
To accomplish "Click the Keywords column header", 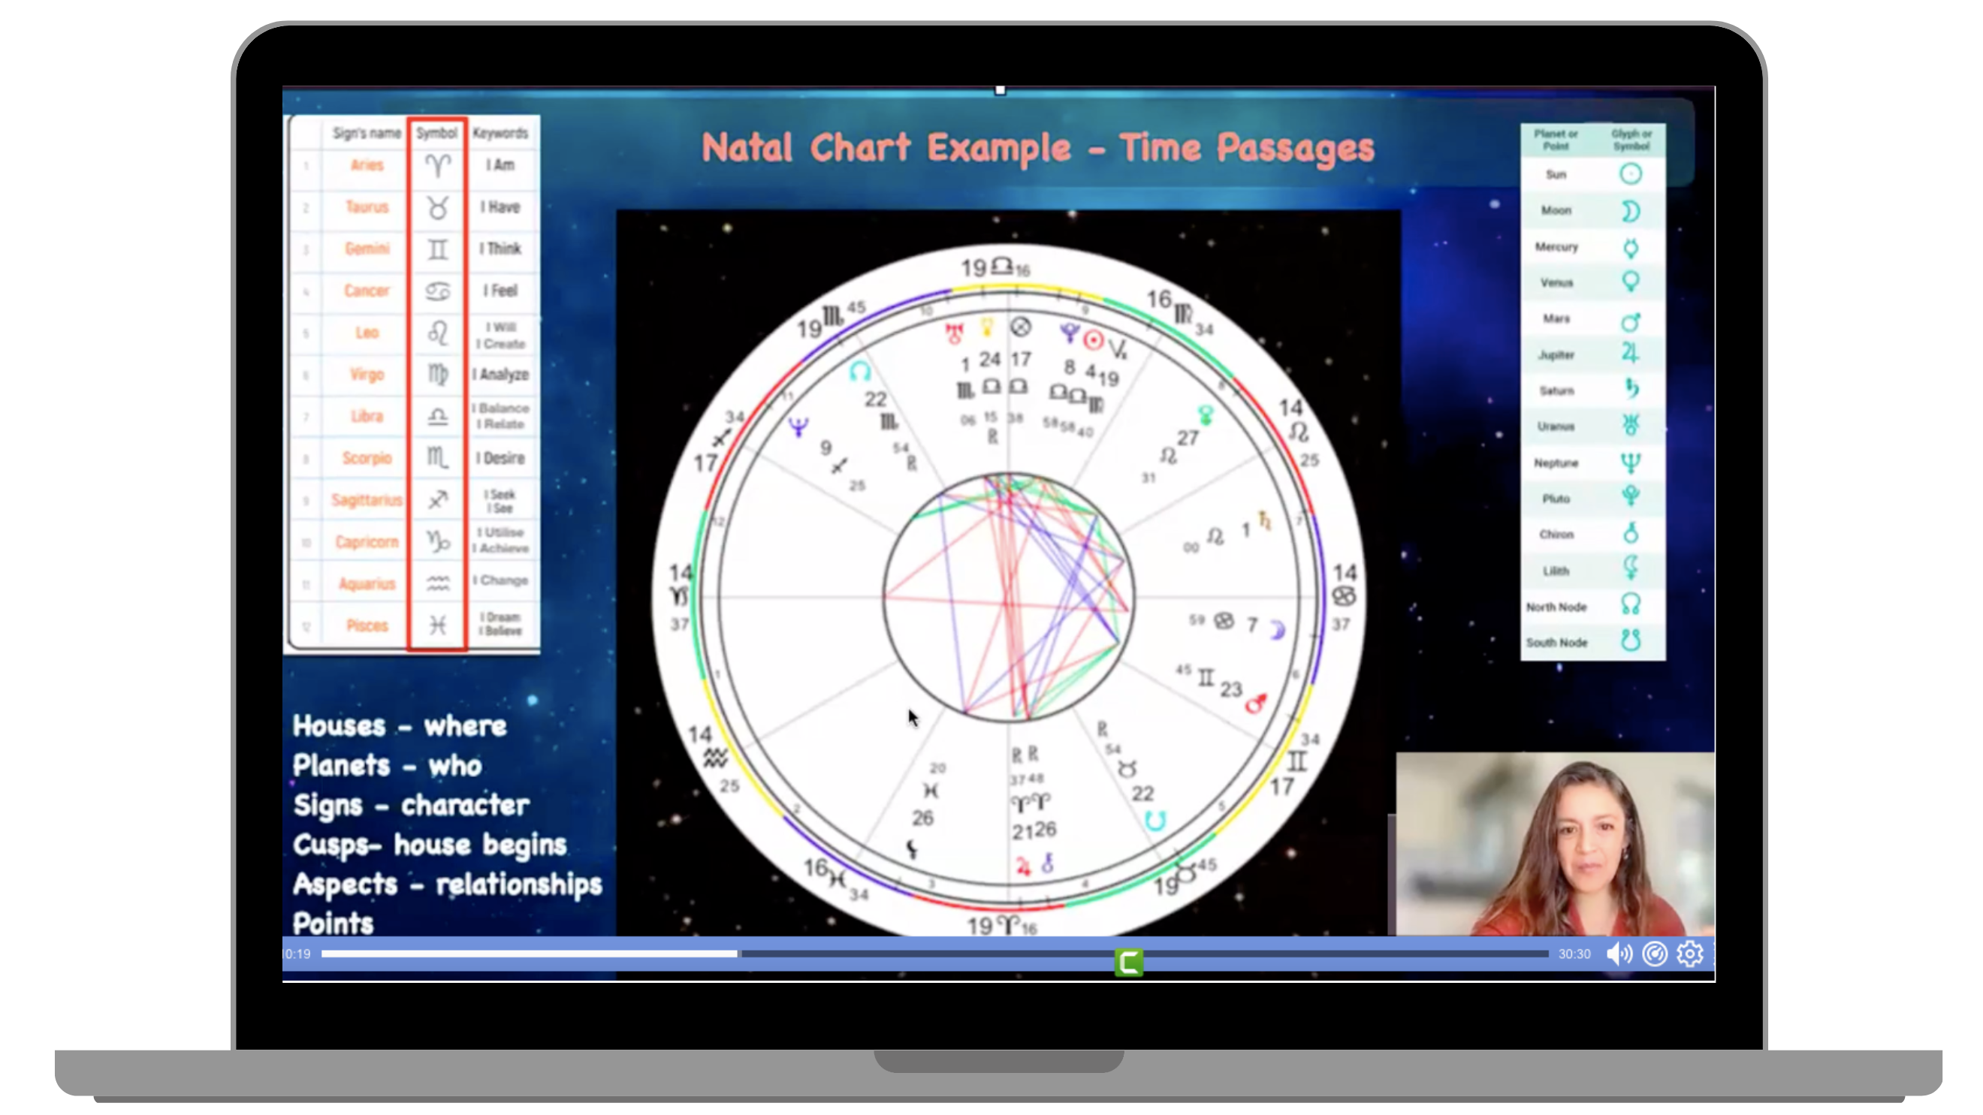I will point(500,133).
